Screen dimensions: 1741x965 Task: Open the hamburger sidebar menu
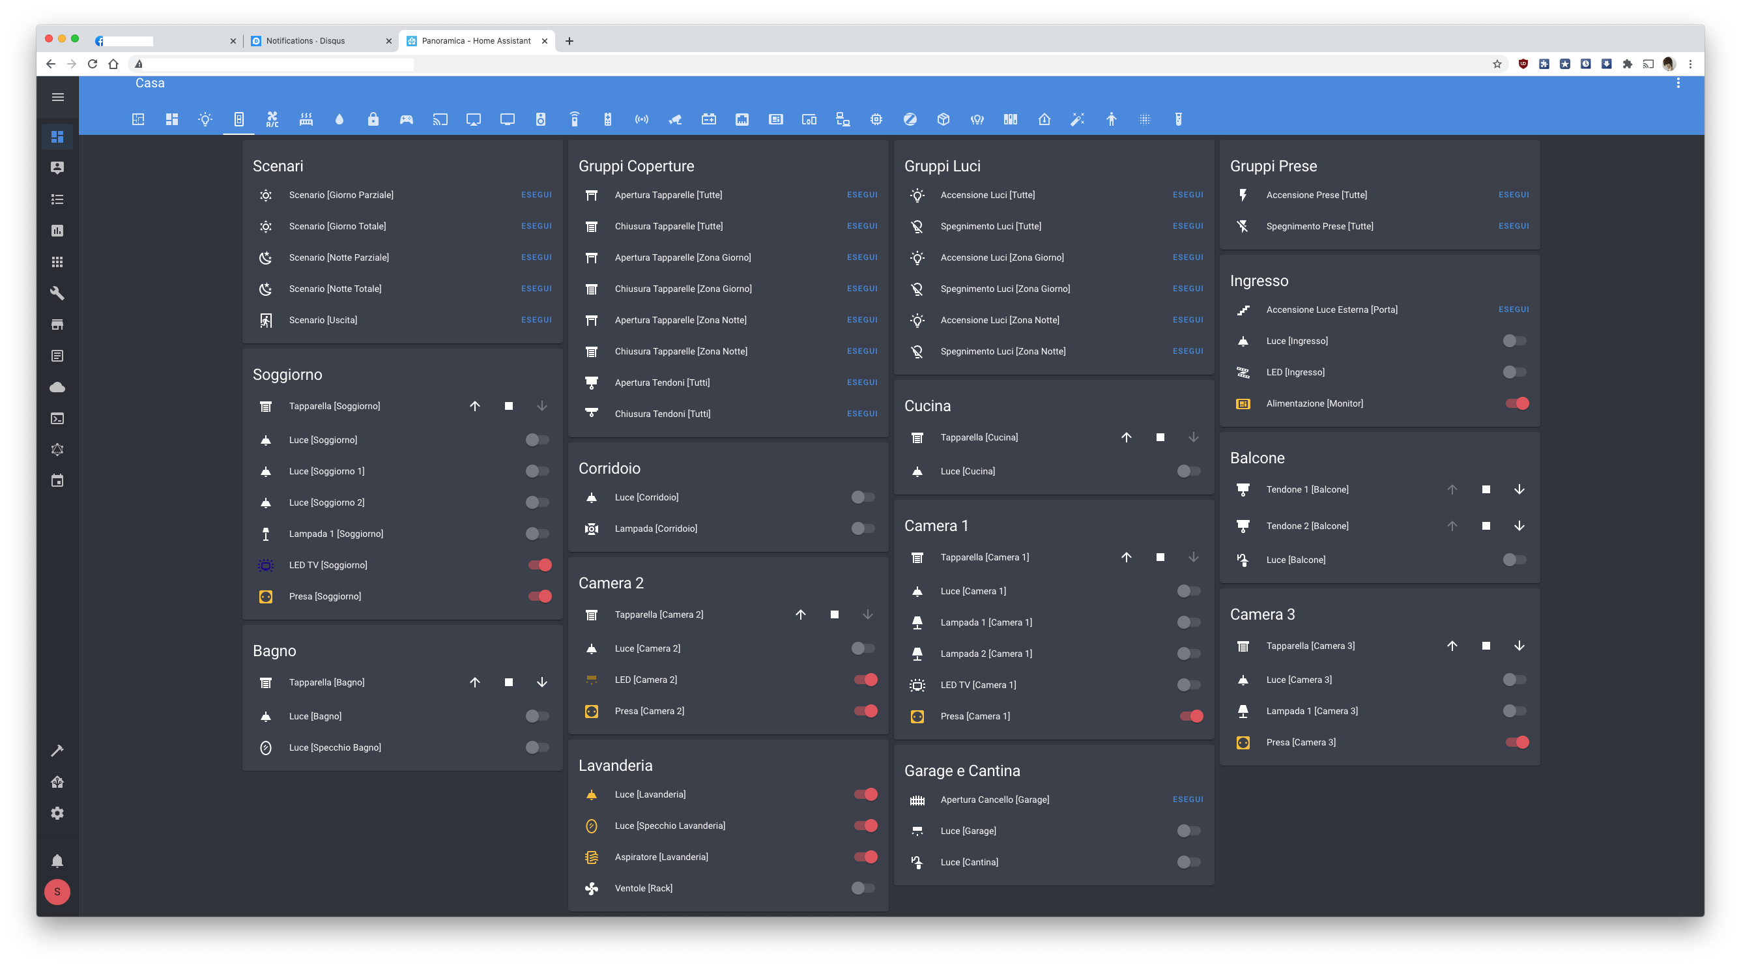point(58,97)
